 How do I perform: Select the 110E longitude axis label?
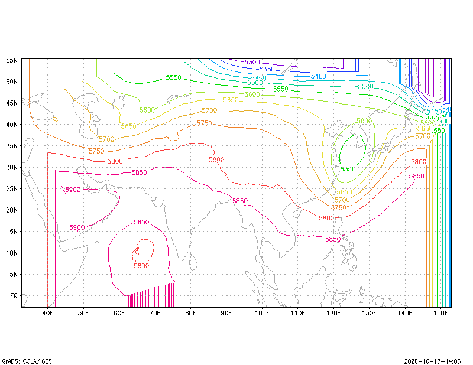[298, 313]
